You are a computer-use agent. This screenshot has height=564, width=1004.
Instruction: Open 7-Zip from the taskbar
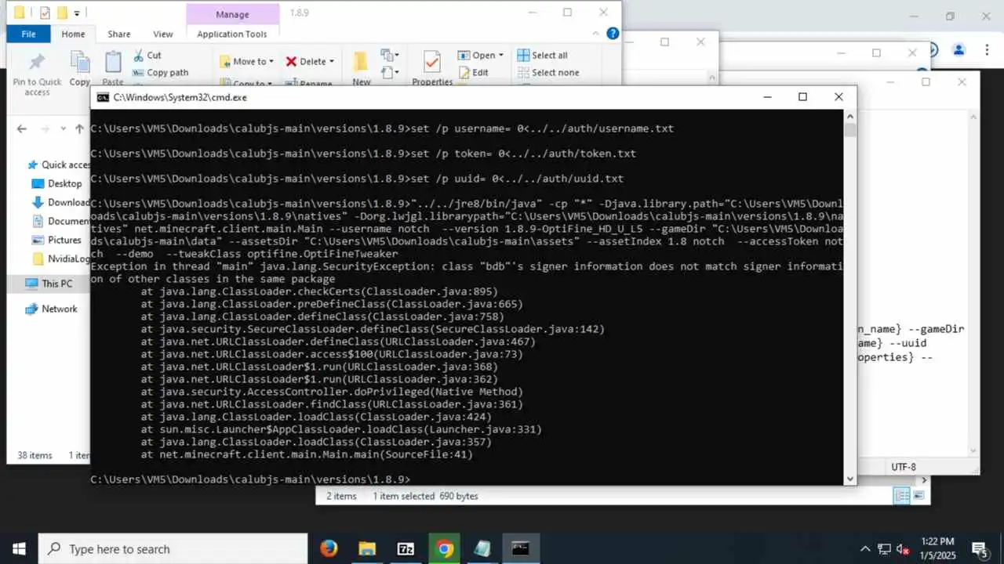coord(406,548)
